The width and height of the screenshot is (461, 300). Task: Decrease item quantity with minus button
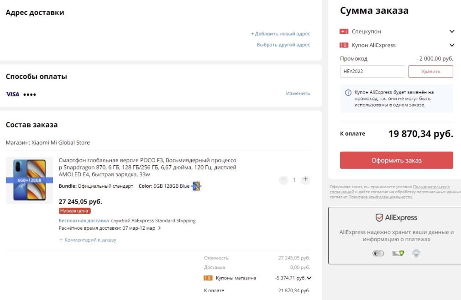click(x=283, y=179)
